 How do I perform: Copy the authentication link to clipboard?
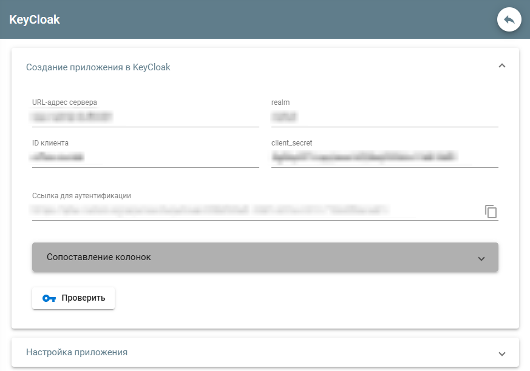[x=491, y=212]
